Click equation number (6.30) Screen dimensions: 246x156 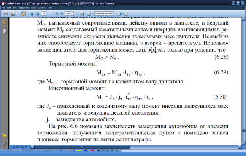pyautogui.click(x=220, y=97)
